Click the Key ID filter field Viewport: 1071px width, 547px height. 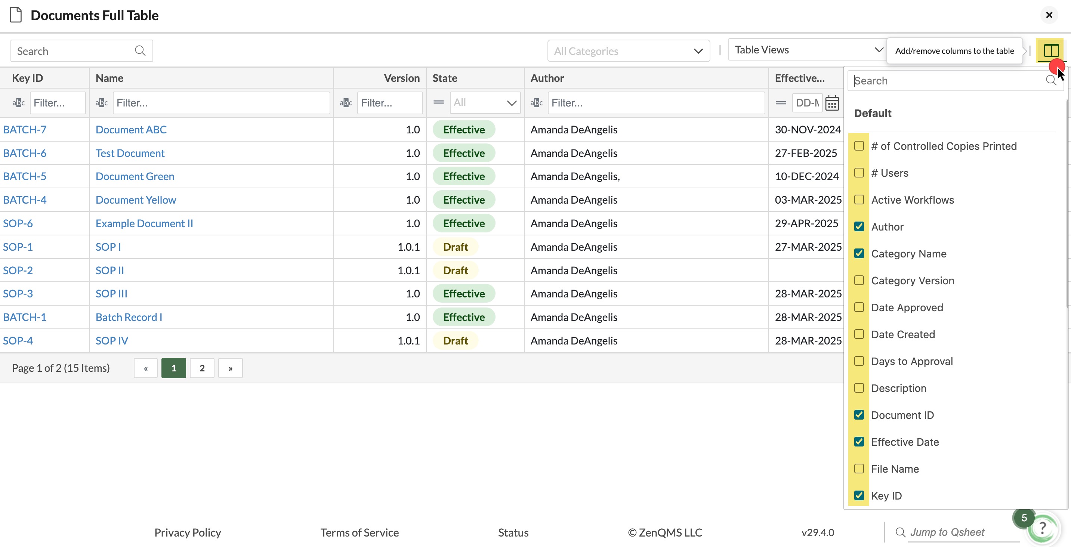[58, 103]
